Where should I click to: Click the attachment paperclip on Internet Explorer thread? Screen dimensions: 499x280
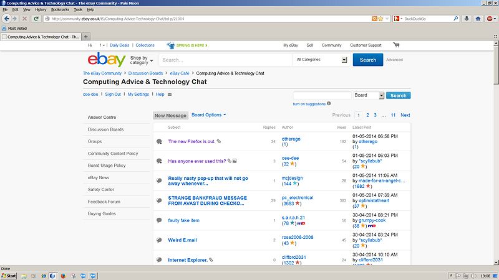pos(211,259)
